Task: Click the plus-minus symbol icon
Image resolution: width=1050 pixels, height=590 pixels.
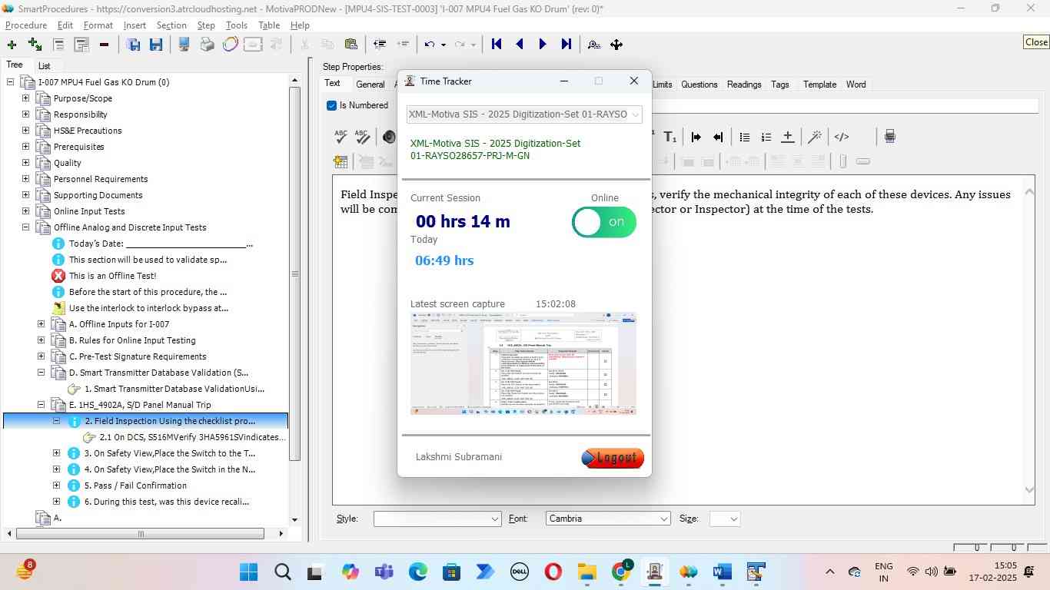Action: click(x=788, y=137)
